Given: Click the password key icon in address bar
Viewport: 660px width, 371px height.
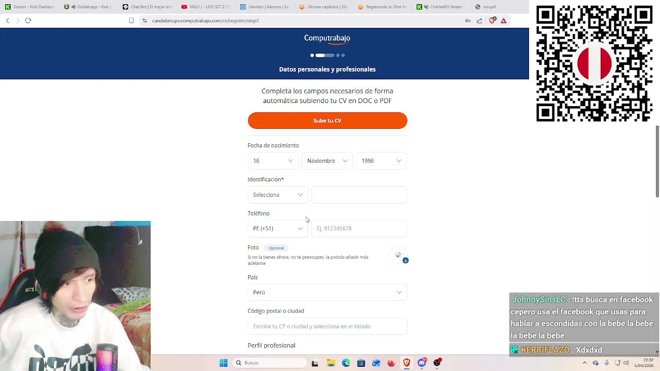Looking at the screenshot, I should click(x=468, y=21).
